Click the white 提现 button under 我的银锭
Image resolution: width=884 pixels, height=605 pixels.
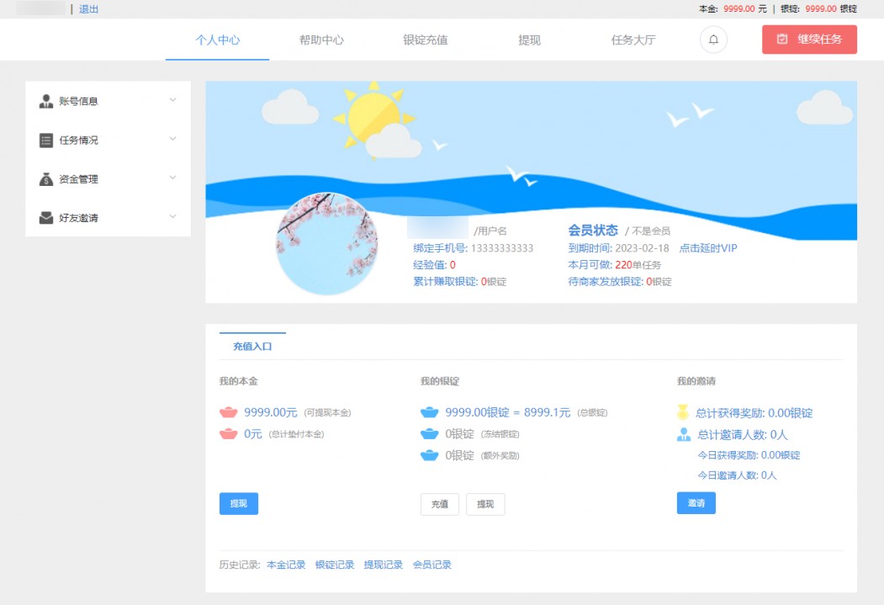pyautogui.click(x=485, y=504)
